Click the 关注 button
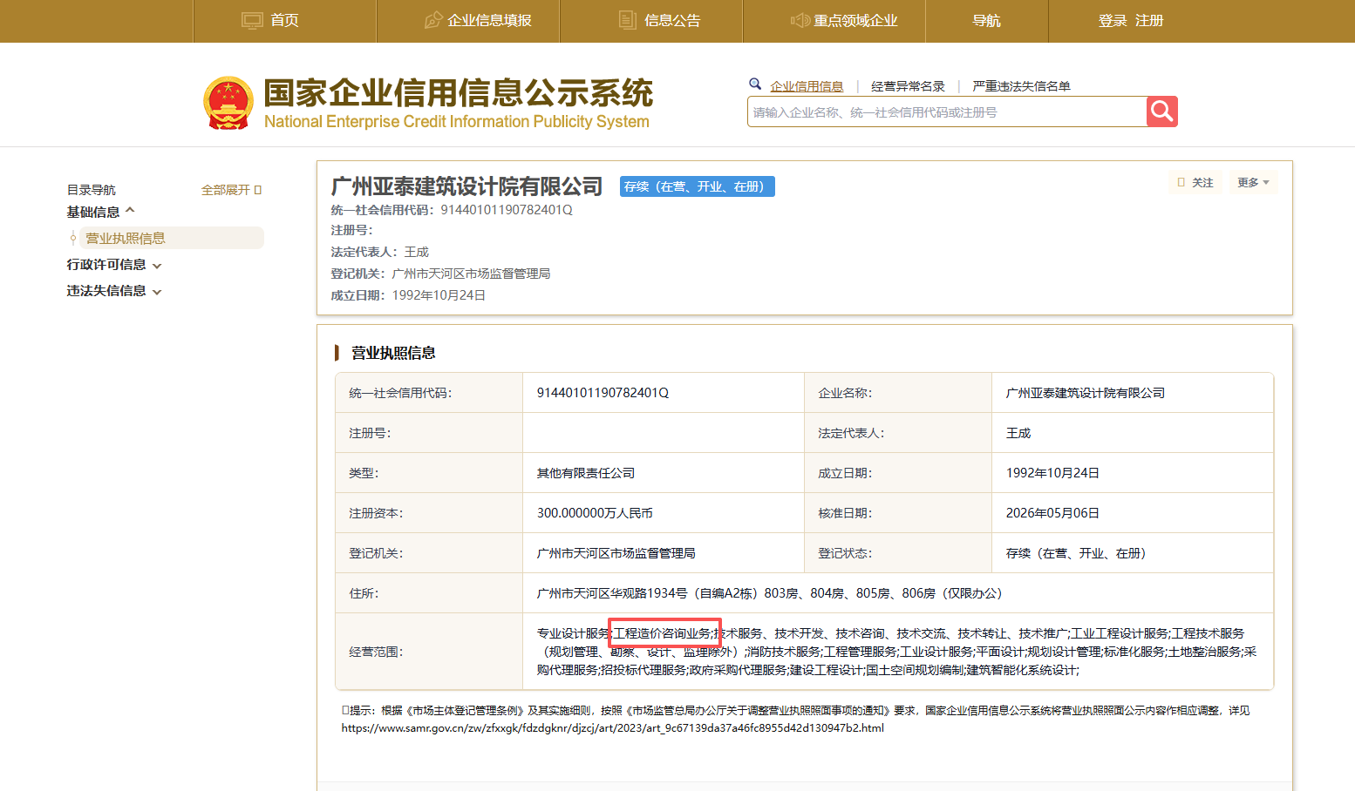This screenshot has width=1355, height=791. (x=1195, y=183)
